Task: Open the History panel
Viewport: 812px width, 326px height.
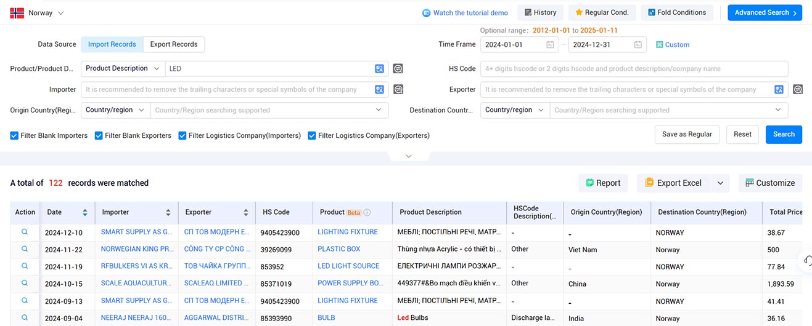Action: click(540, 12)
